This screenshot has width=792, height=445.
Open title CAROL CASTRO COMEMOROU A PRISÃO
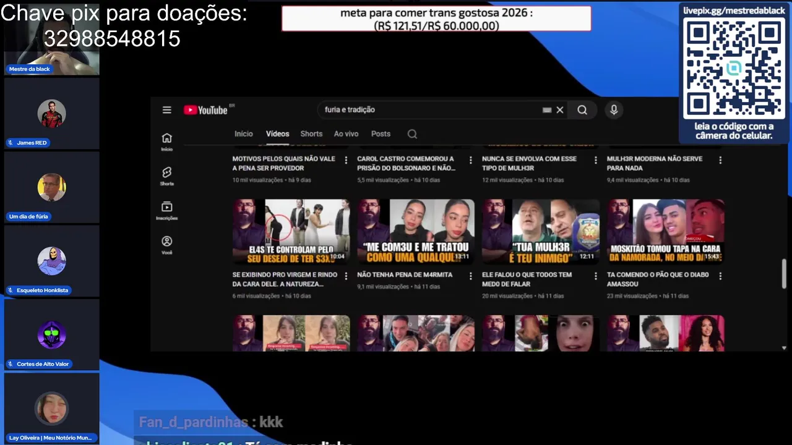point(407,164)
